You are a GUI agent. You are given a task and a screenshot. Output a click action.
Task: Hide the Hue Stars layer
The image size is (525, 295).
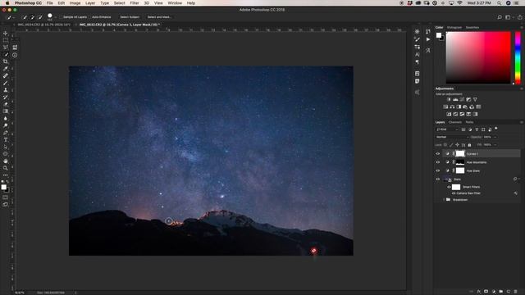point(437,170)
